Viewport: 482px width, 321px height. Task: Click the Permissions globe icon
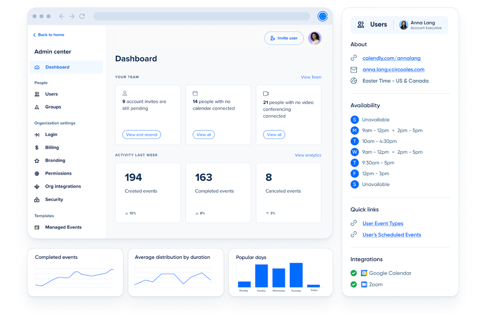point(36,173)
